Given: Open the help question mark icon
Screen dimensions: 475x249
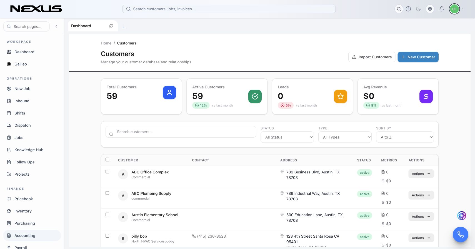Looking at the screenshot, I should 408,9.
